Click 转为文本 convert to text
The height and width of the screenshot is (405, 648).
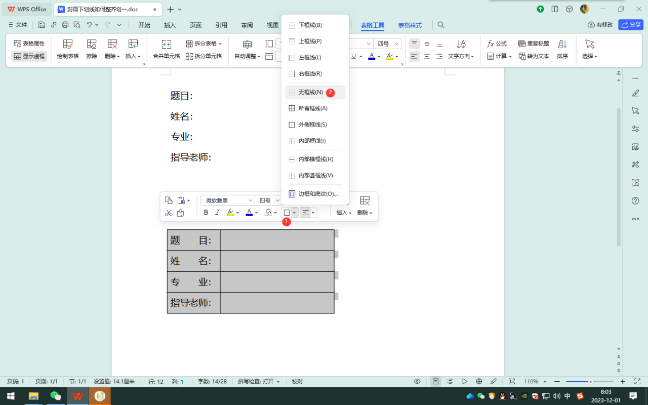coord(534,56)
